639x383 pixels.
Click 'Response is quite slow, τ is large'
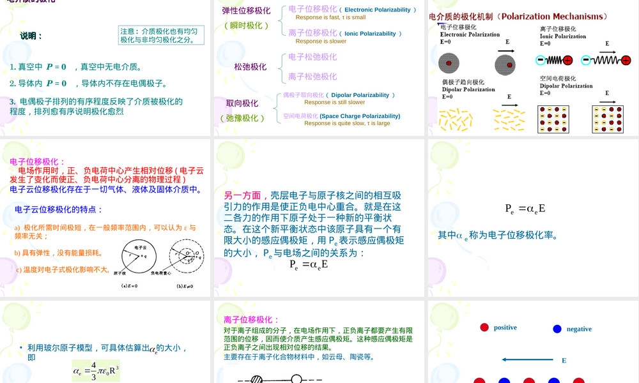click(347, 123)
